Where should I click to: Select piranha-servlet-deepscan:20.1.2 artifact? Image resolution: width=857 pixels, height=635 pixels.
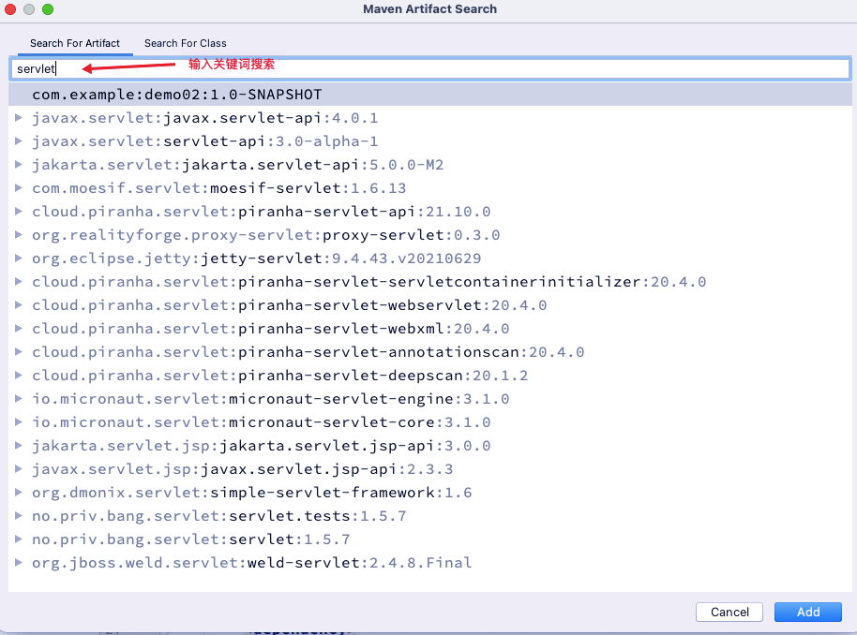[x=279, y=376]
